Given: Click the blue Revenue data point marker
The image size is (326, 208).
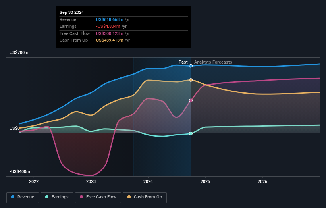Looking at the screenshot, I should [x=191, y=66].
